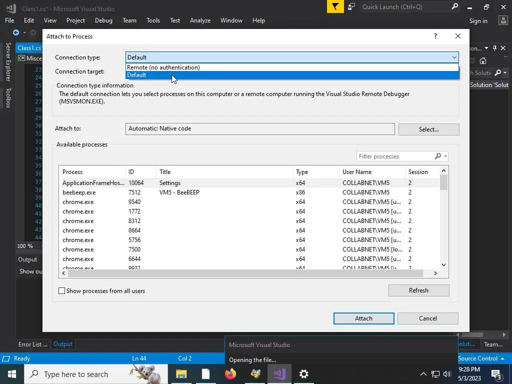Open the Edit menu
This screenshot has height=384, width=512.
tap(28, 20)
